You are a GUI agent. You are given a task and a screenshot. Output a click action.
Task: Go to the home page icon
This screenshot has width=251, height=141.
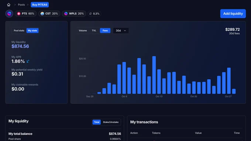8,5
